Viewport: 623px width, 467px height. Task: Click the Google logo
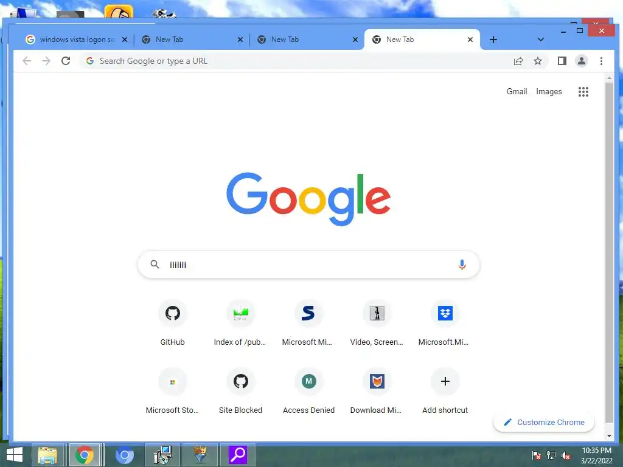coord(308,199)
